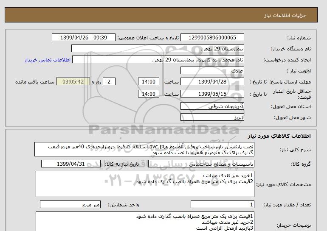Image resolution: width=327 pixels, height=231 pixels.
Task: Click the روز و text beside the countdown
Action: 96,82
